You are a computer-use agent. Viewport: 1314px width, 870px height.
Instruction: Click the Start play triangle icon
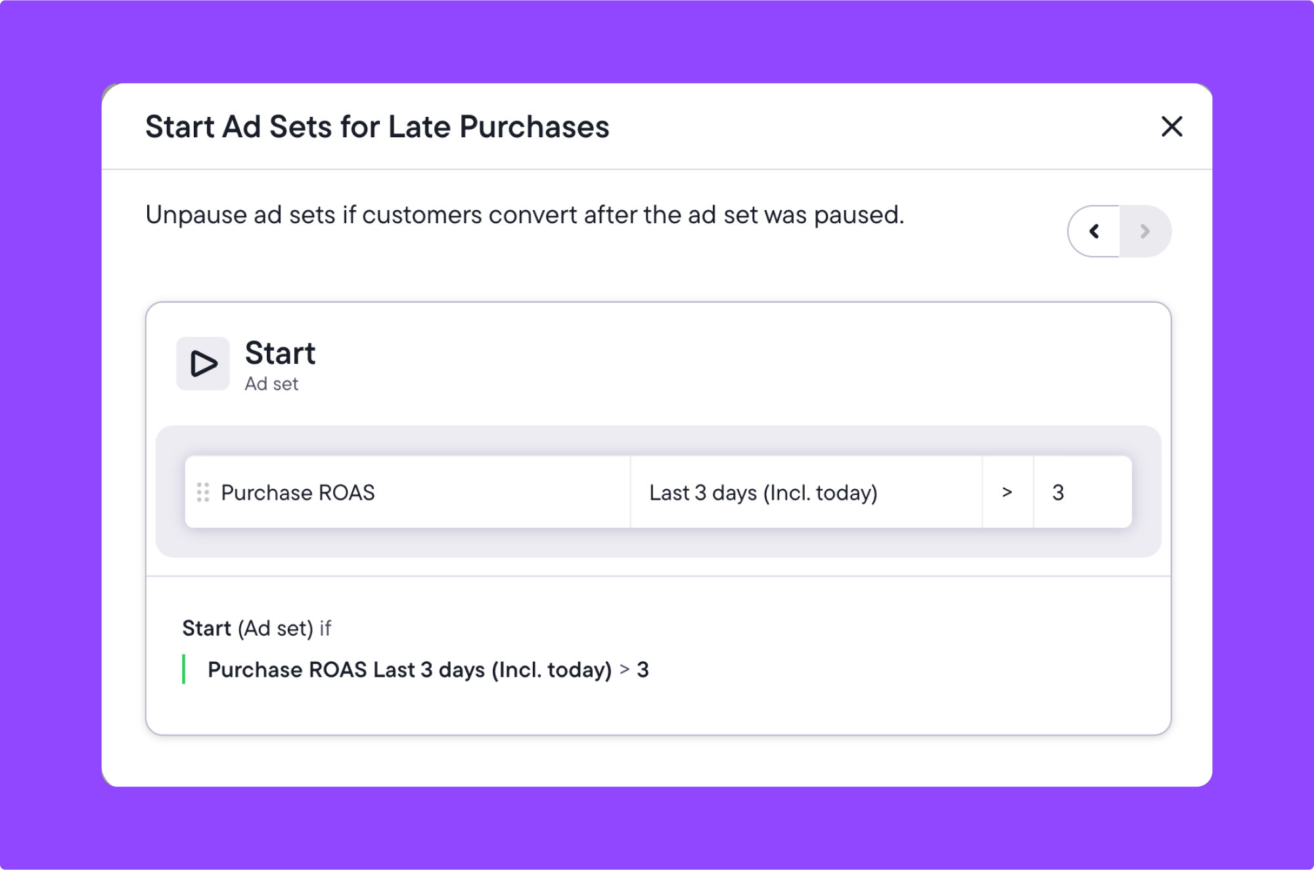[x=203, y=364]
